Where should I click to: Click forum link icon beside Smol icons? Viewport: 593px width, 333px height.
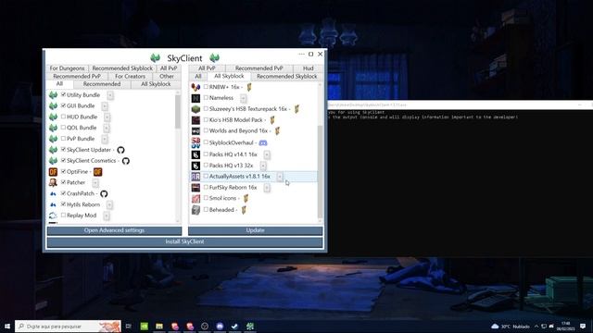(x=246, y=198)
